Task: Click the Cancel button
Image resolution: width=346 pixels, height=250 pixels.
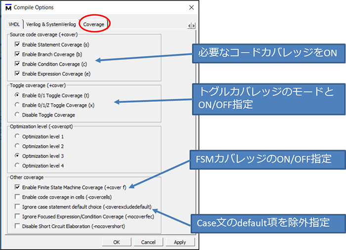Action: point(148,242)
